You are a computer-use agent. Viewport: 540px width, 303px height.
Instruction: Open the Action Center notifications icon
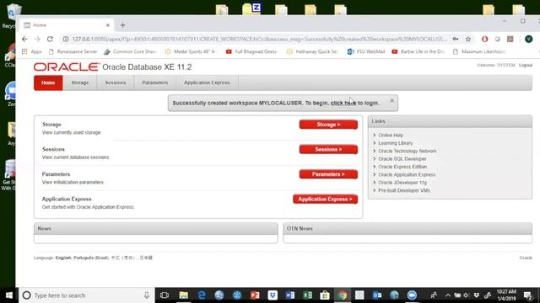(528, 295)
